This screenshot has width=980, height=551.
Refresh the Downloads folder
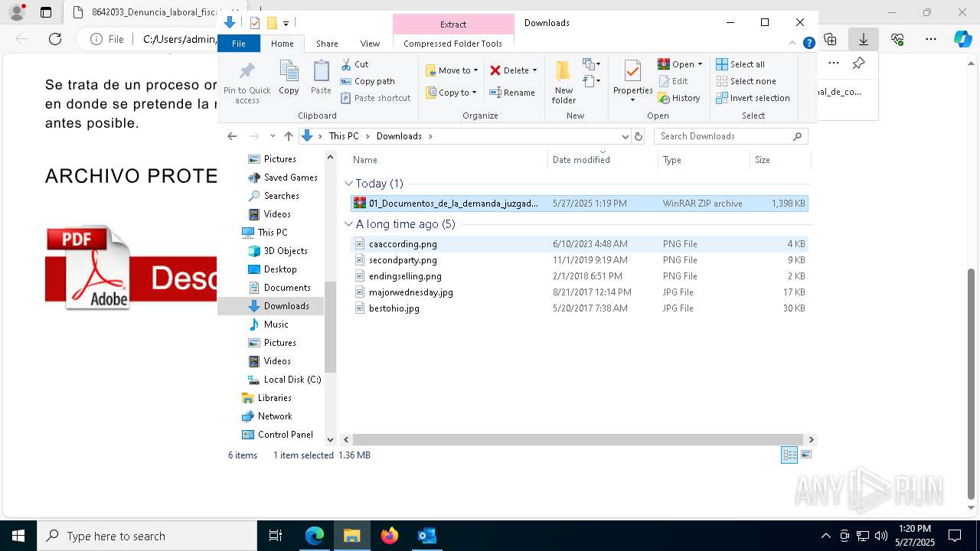point(639,136)
